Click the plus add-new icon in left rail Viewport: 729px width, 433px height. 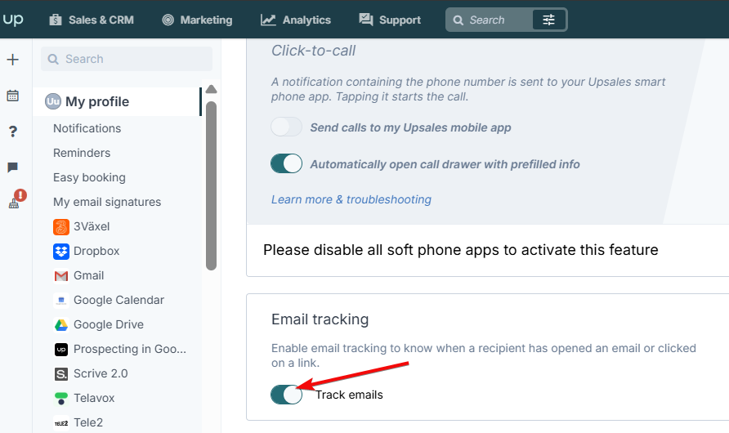[13, 60]
